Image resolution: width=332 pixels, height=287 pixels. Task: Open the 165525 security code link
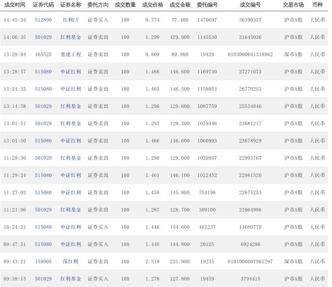click(43, 55)
